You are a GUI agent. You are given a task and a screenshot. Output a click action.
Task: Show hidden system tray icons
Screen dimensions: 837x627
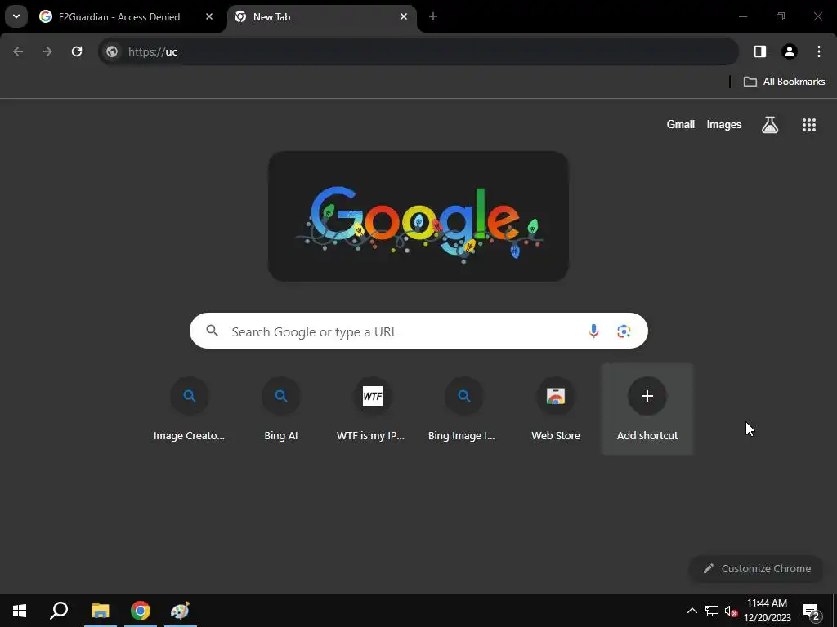pyautogui.click(x=692, y=611)
